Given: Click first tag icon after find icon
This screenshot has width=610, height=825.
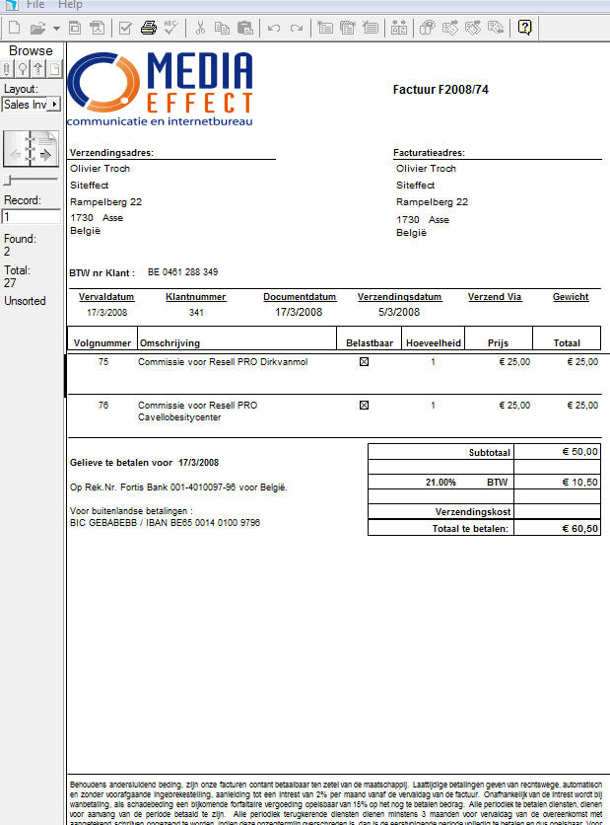Looking at the screenshot, I should (450, 28).
